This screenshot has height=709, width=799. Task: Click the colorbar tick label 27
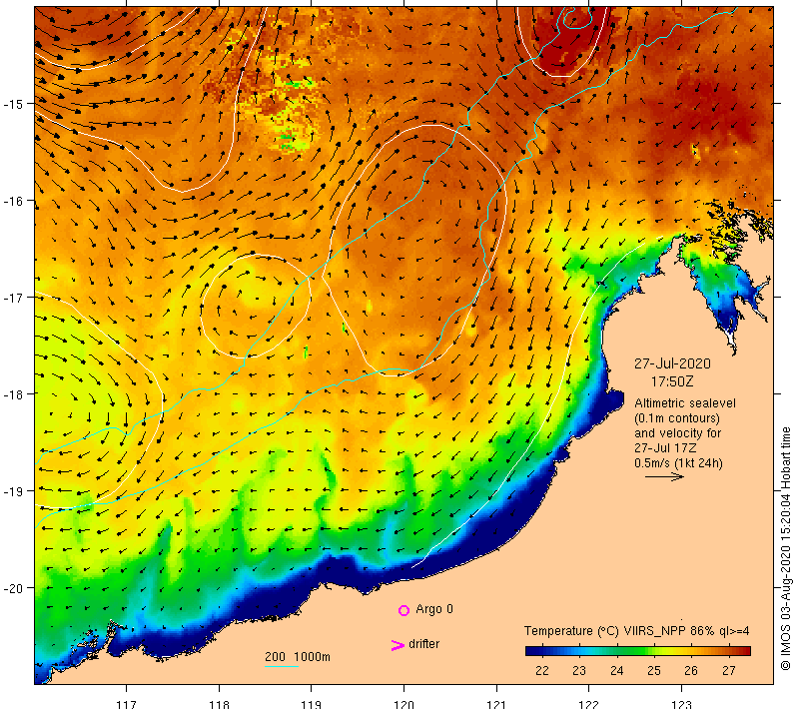coord(729,671)
